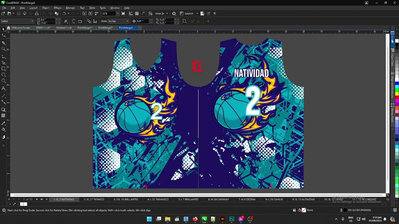Click the Import icon
Image resolution: width=399 pixels, height=224 pixels.
[84, 13]
